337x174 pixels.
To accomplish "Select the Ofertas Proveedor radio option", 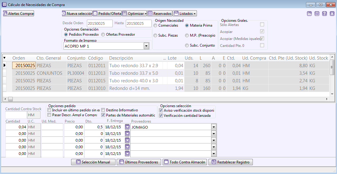I will click(x=103, y=34).
